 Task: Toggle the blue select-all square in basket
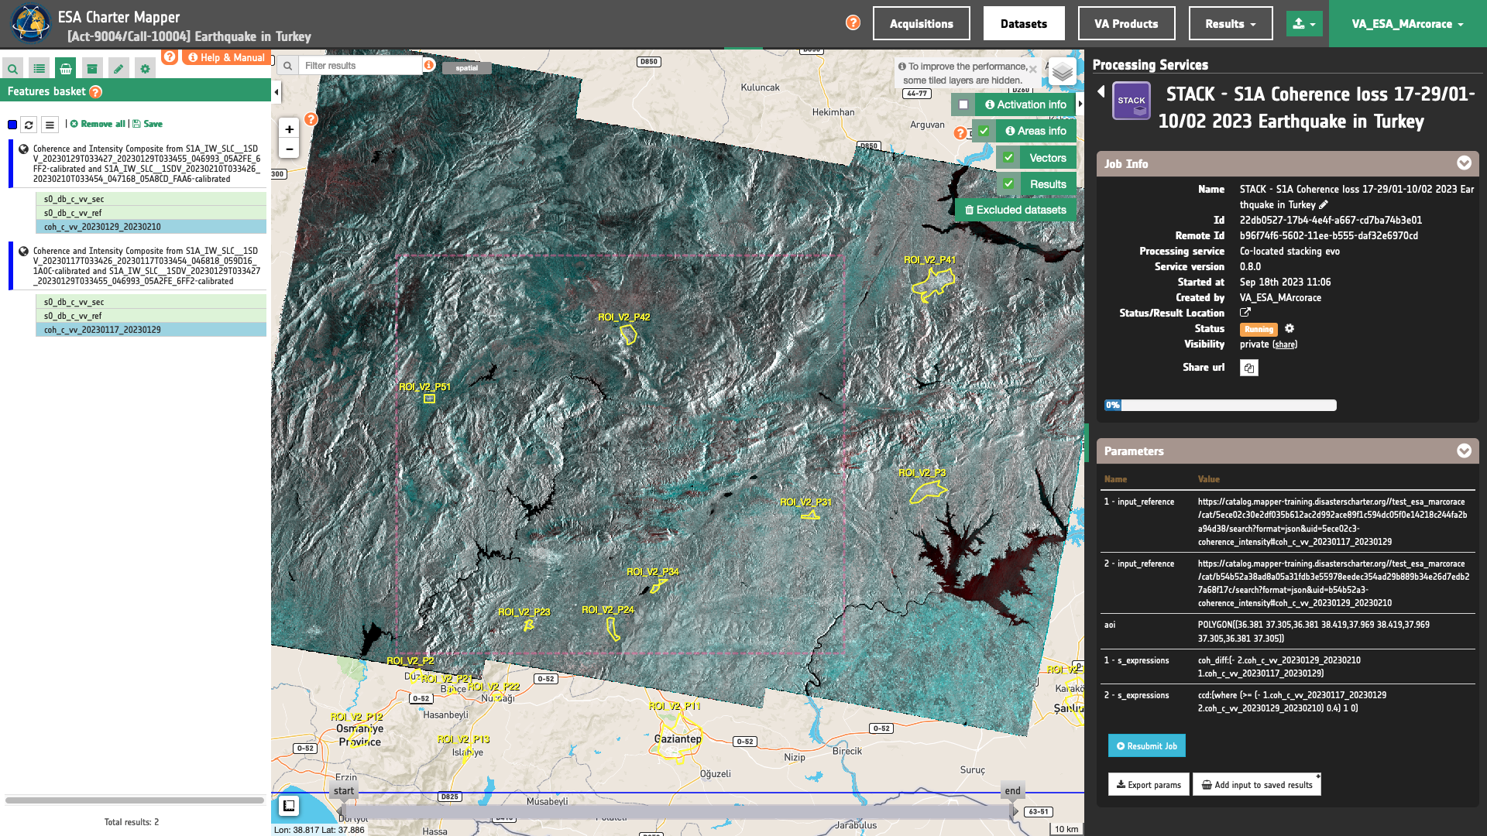[12, 125]
